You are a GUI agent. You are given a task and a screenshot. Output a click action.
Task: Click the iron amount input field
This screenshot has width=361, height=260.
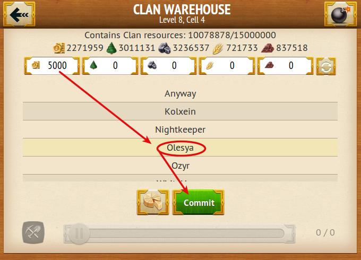tap(285, 66)
